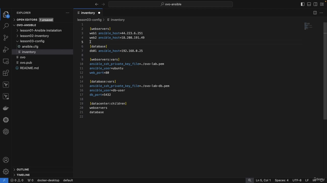
Task: Toggle the primary side bar
Action: pyautogui.click(x=302, y=4)
